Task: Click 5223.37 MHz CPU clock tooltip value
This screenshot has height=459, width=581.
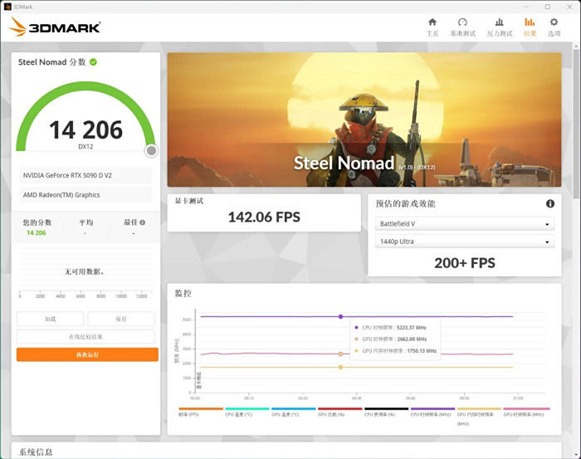Action: [412, 328]
